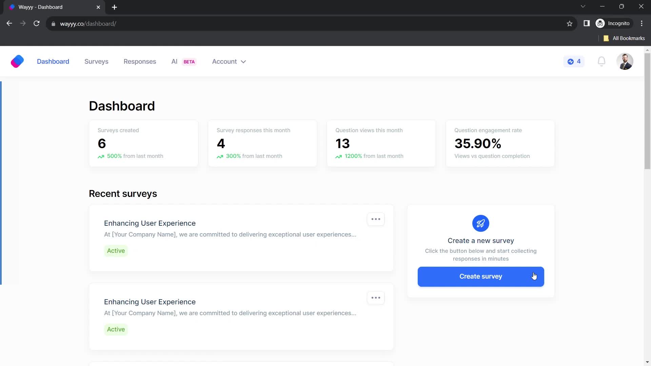Toggle Active status on second survey
The height and width of the screenshot is (366, 651).
(116, 329)
